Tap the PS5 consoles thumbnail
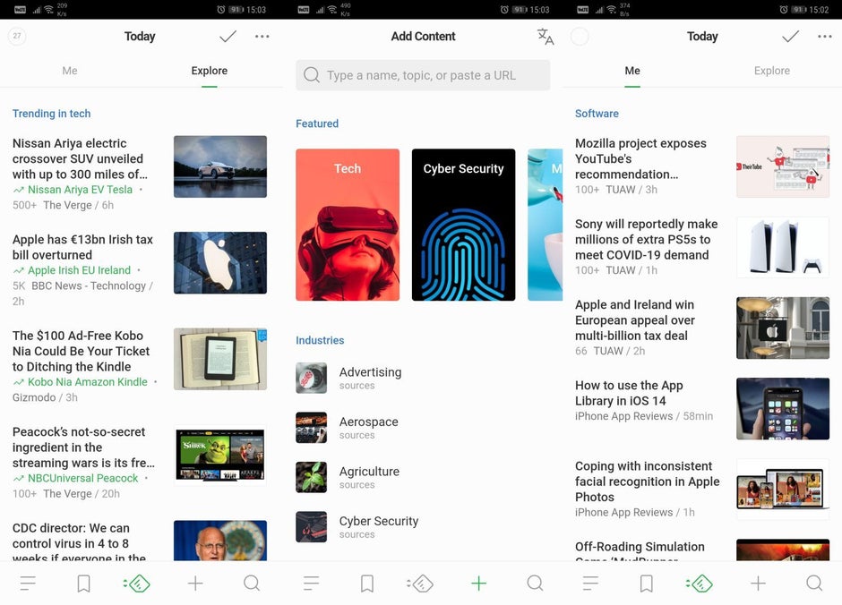Viewport: 842px width, 605px height. point(783,247)
